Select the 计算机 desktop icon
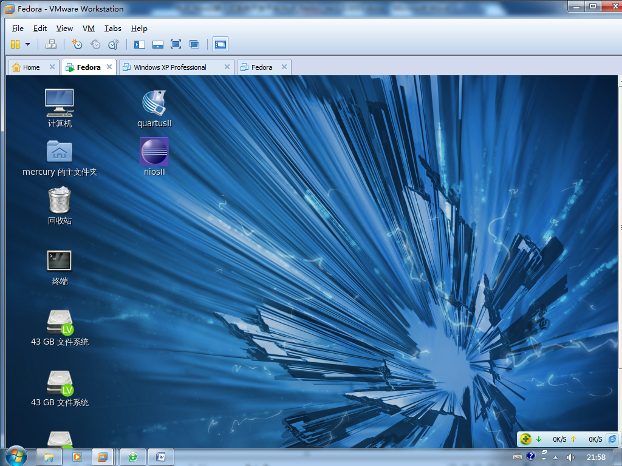The height and width of the screenshot is (466, 622). (x=60, y=108)
